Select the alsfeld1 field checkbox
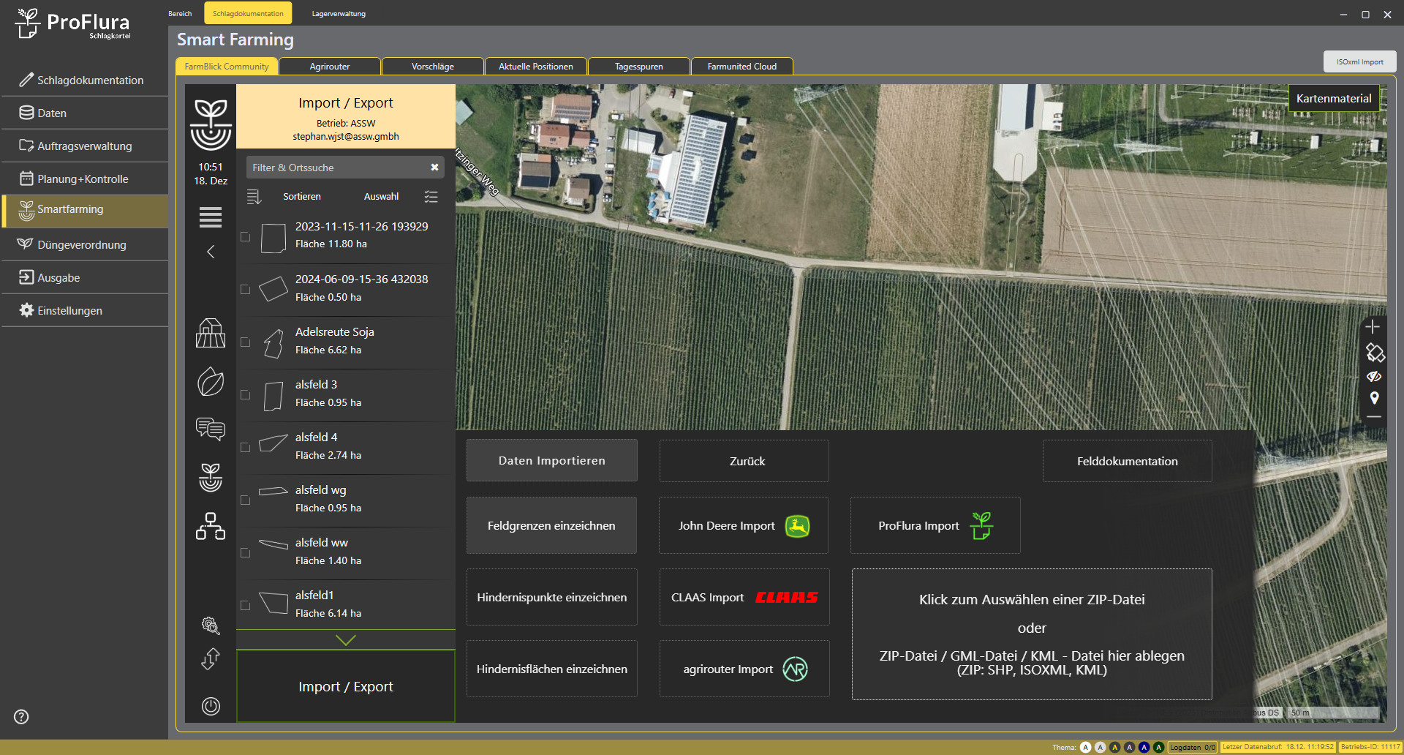 [x=246, y=606]
